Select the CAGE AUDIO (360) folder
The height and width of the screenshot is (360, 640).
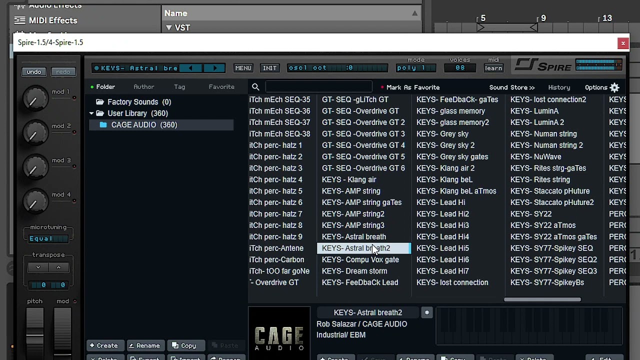point(161,125)
